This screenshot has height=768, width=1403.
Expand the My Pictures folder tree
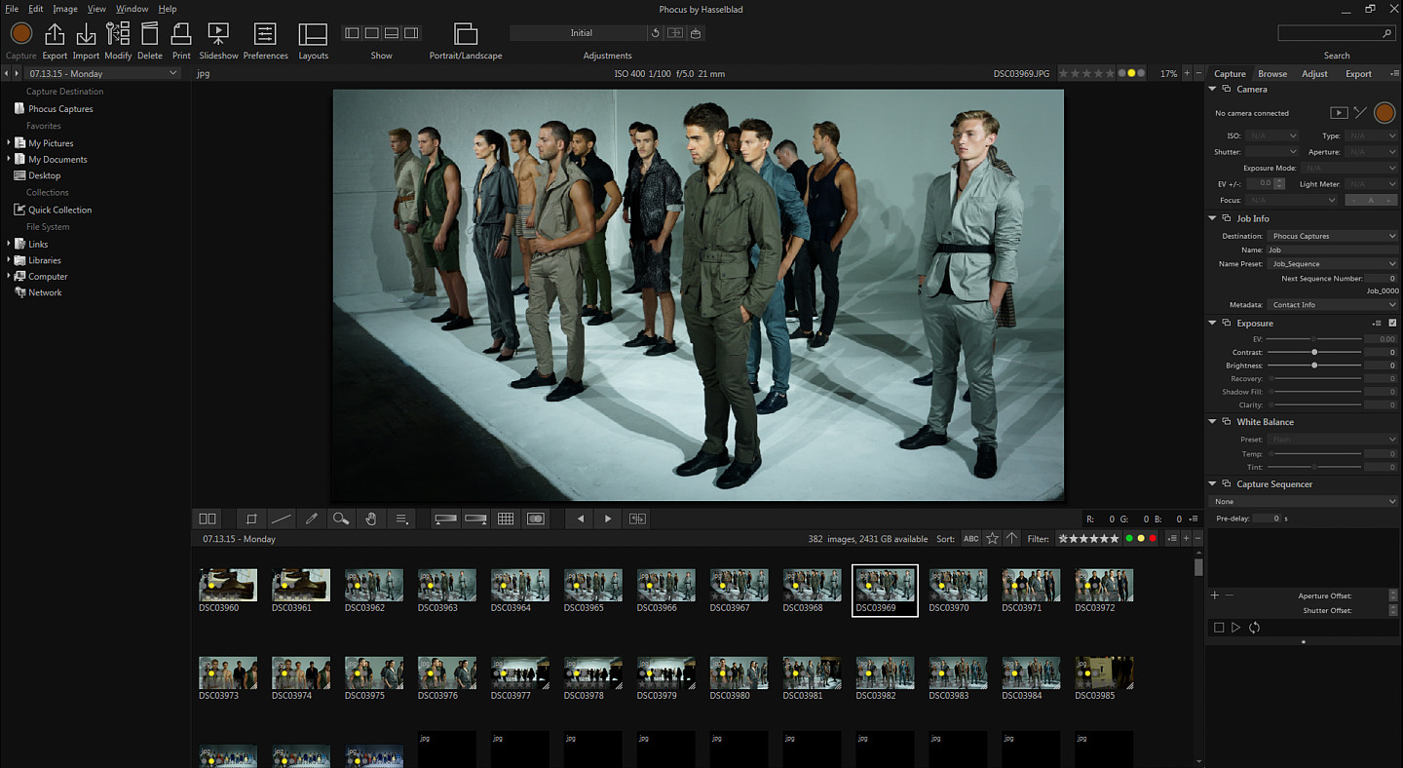click(9, 143)
